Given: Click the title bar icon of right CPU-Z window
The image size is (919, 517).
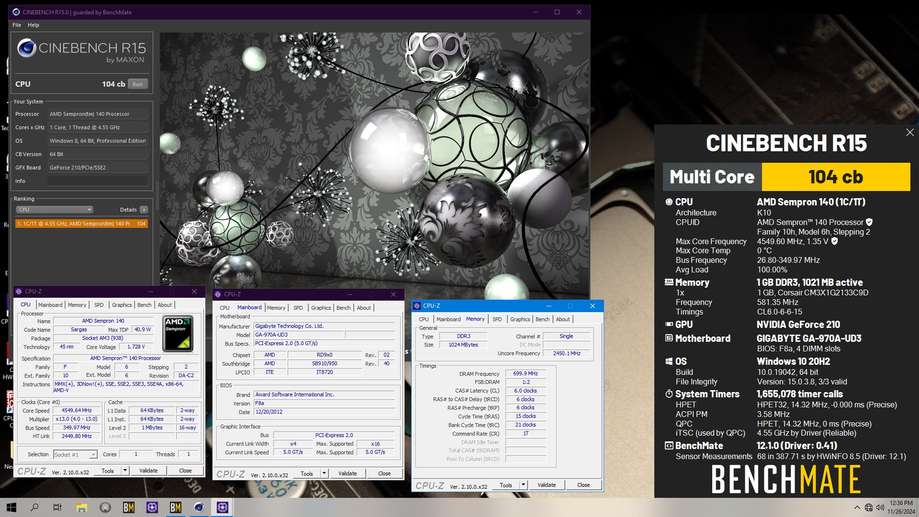Looking at the screenshot, I should point(417,306).
